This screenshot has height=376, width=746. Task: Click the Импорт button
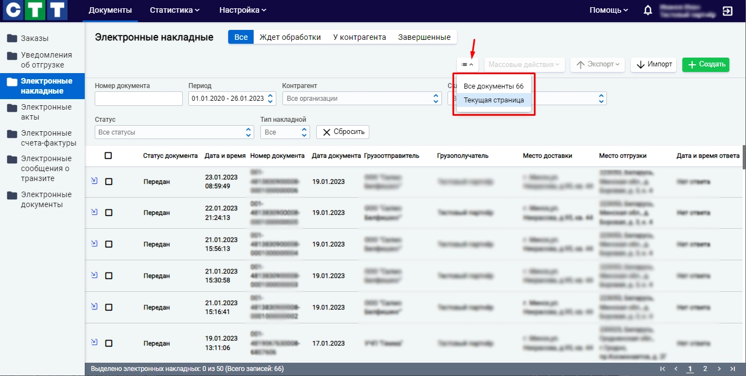(654, 65)
